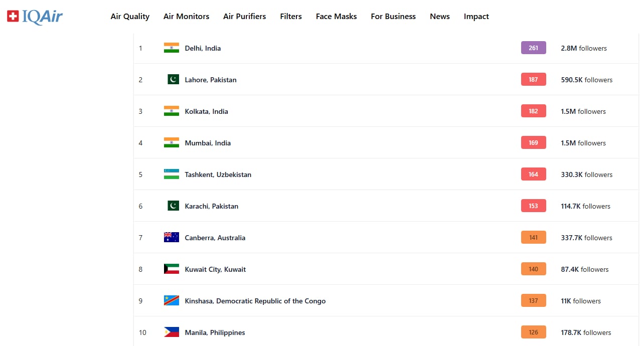640x346 pixels.
Task: Click the orange 126 AQI badge
Action: pyautogui.click(x=533, y=332)
